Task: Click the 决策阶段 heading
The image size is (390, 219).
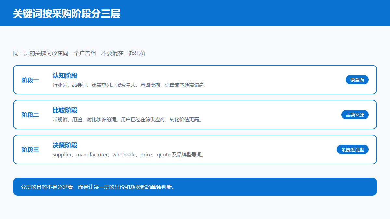Action: [65, 145]
